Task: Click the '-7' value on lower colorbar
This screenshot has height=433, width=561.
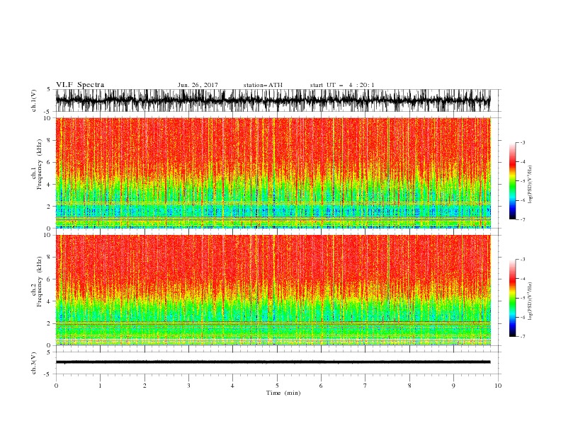Action: coord(522,337)
